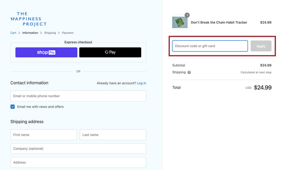281x170 pixels.
Task: Apply the discount code
Action: pos(261,46)
